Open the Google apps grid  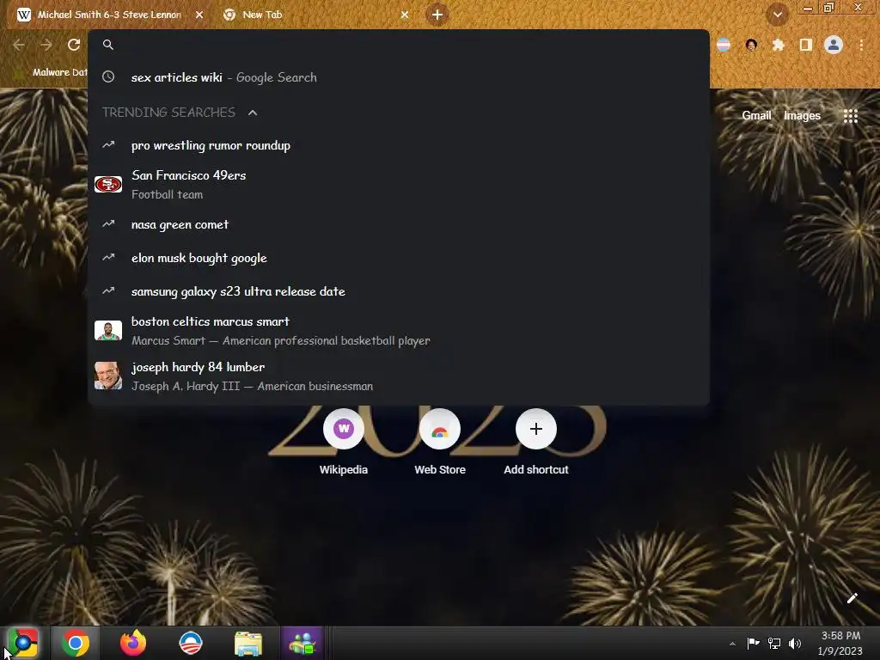[x=851, y=116]
